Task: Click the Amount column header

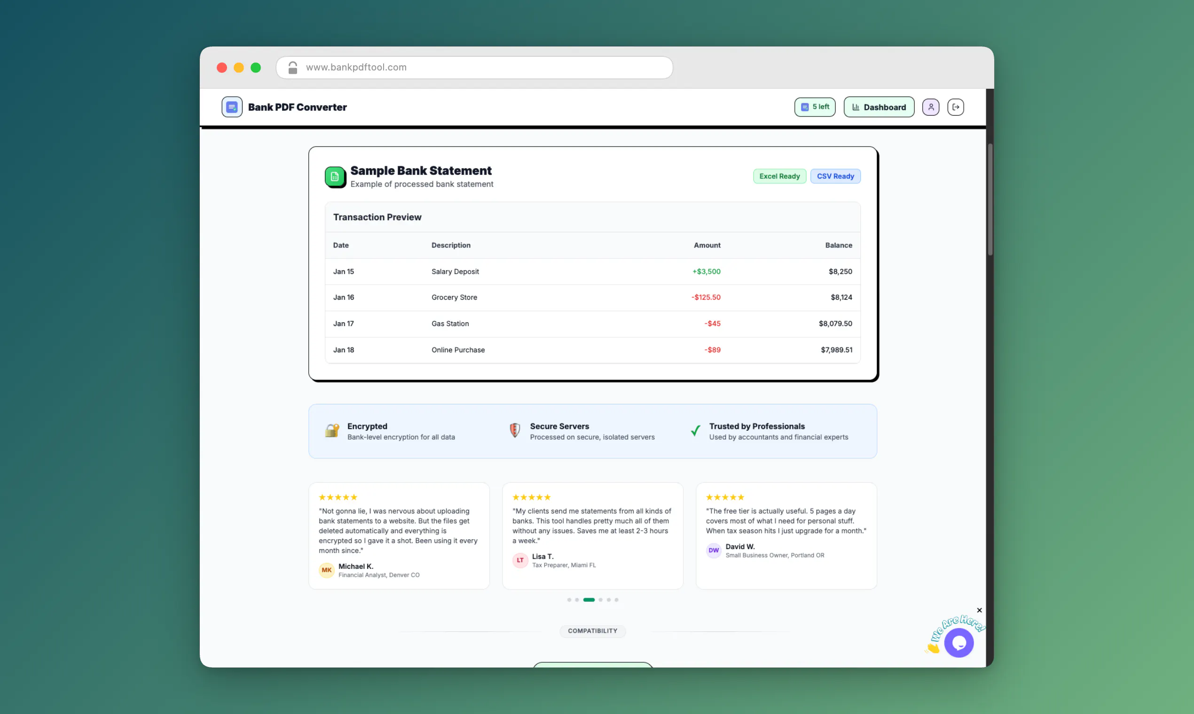Action: coord(707,245)
